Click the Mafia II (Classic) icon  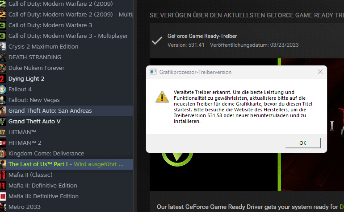click(x=3, y=175)
